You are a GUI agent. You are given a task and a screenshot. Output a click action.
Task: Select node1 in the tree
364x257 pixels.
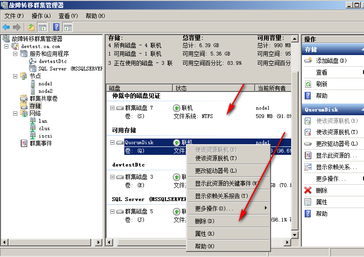pos(45,83)
